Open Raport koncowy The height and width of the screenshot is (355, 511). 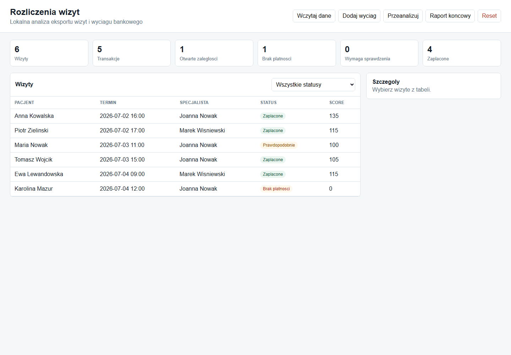(x=450, y=16)
